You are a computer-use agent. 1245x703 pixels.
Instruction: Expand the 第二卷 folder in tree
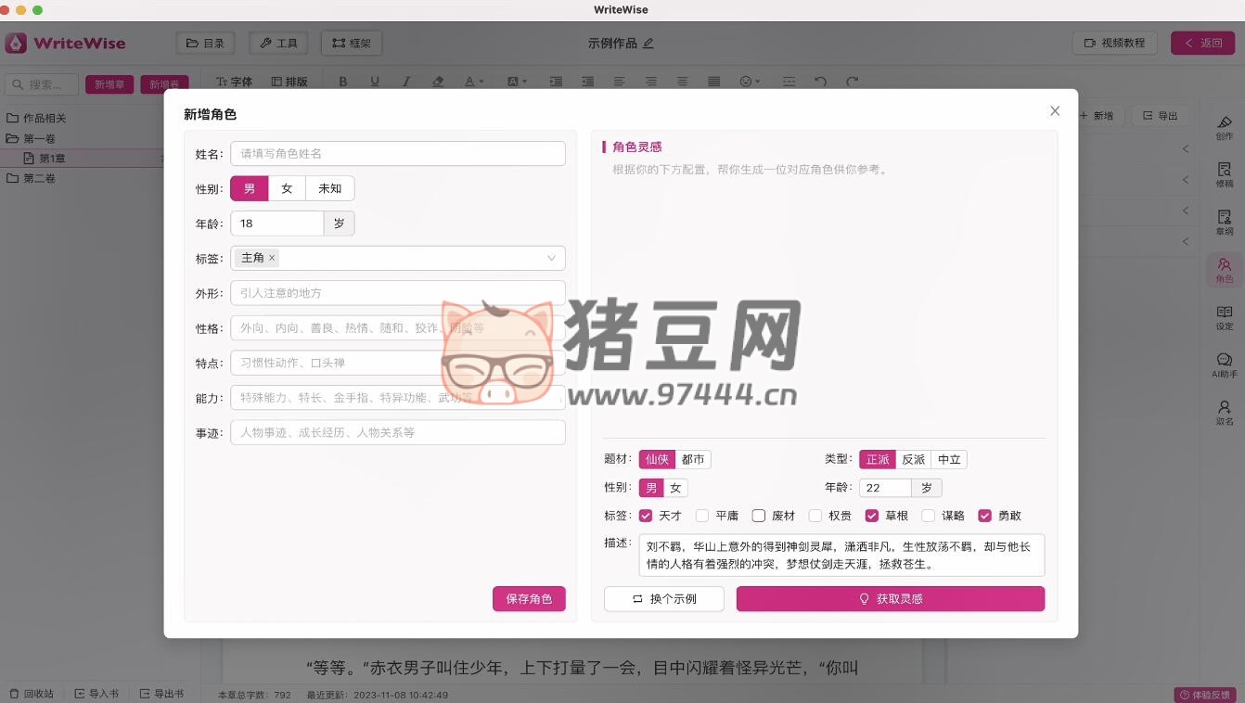coord(39,178)
